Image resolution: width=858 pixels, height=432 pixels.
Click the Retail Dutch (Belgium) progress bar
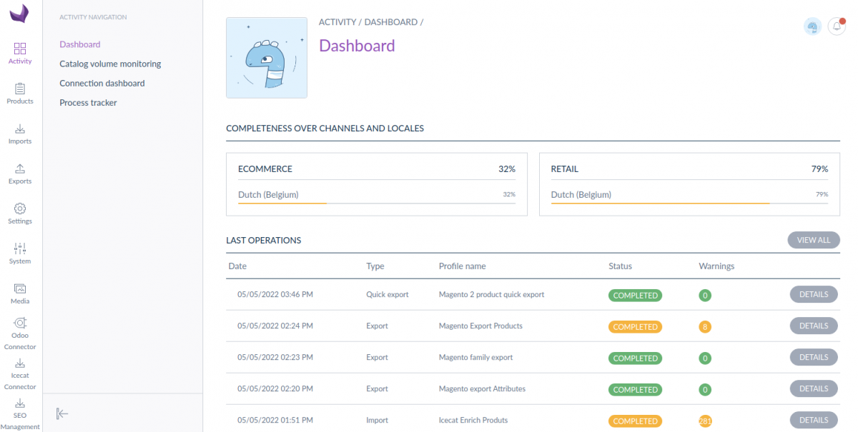pos(689,204)
